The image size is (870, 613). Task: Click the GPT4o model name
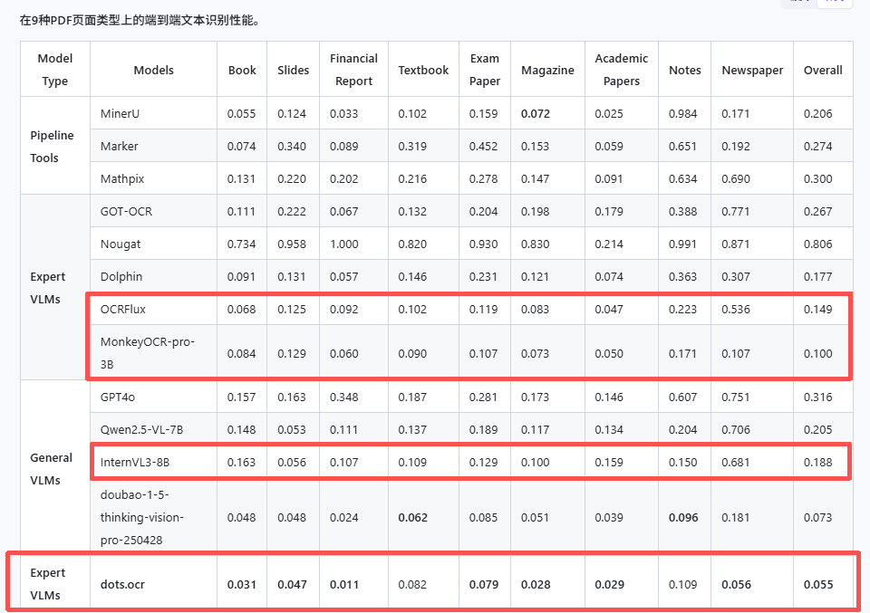[x=117, y=397]
